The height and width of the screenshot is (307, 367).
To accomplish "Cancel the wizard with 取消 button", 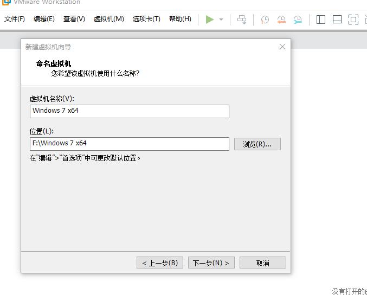I will coord(262,263).
